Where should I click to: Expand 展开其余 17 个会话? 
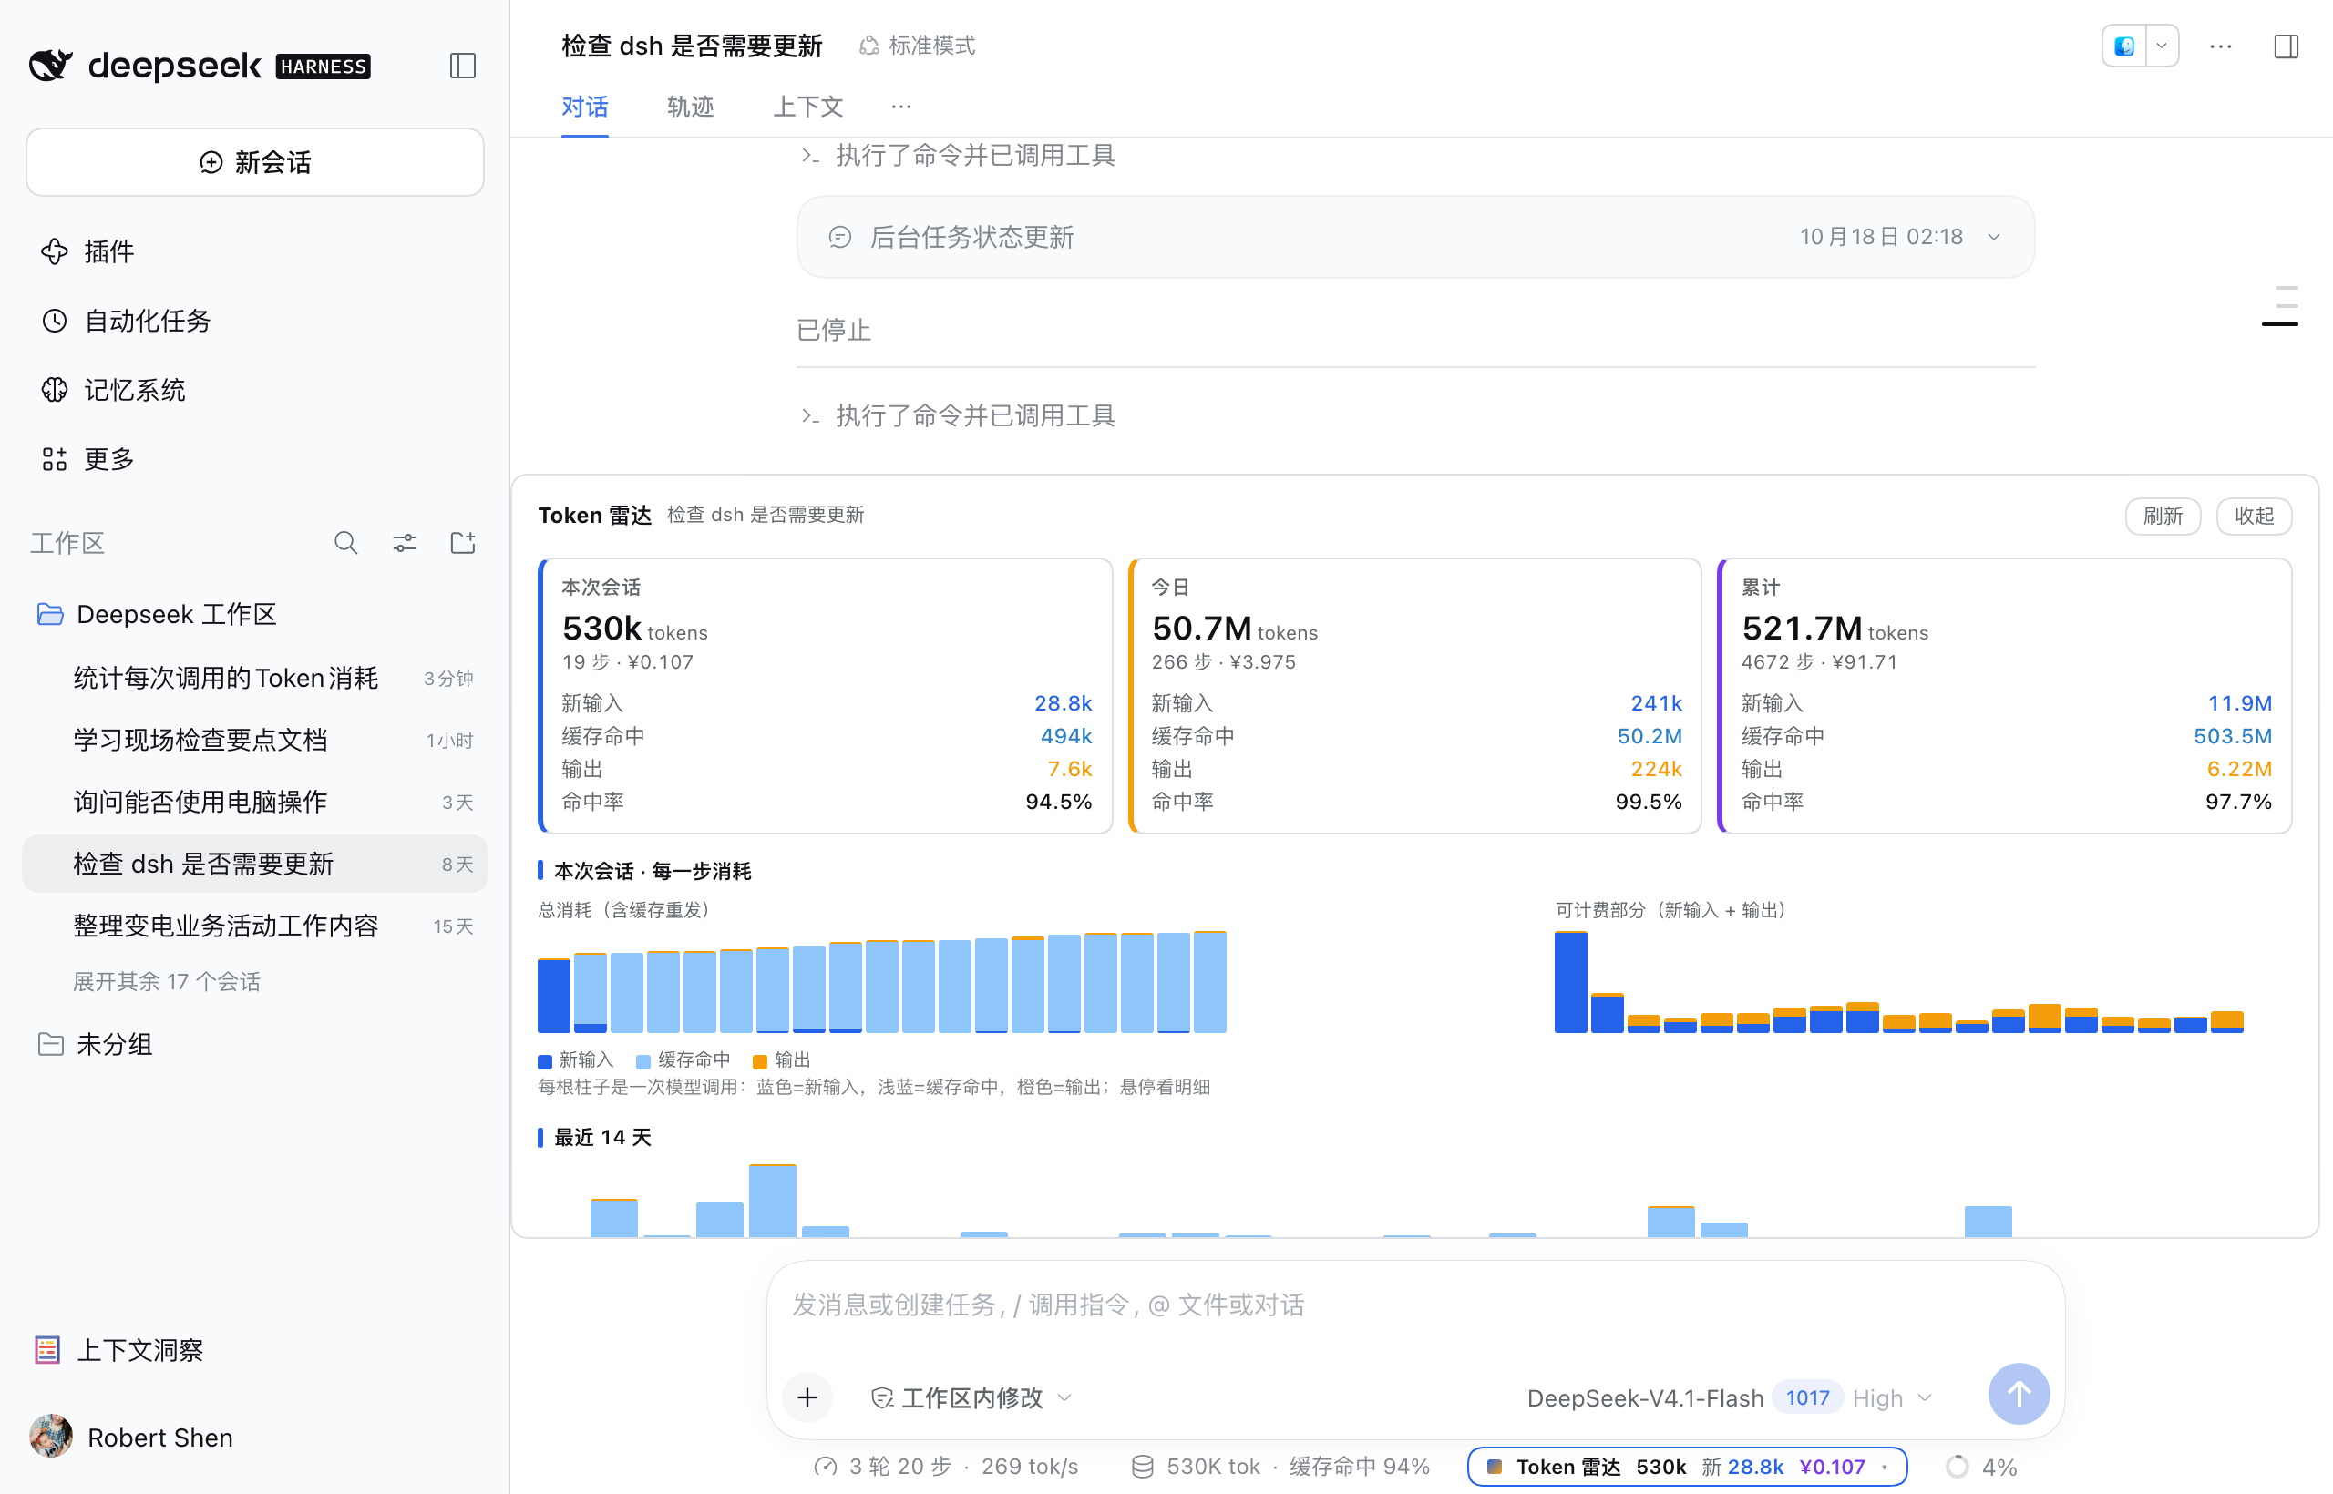click(x=167, y=982)
